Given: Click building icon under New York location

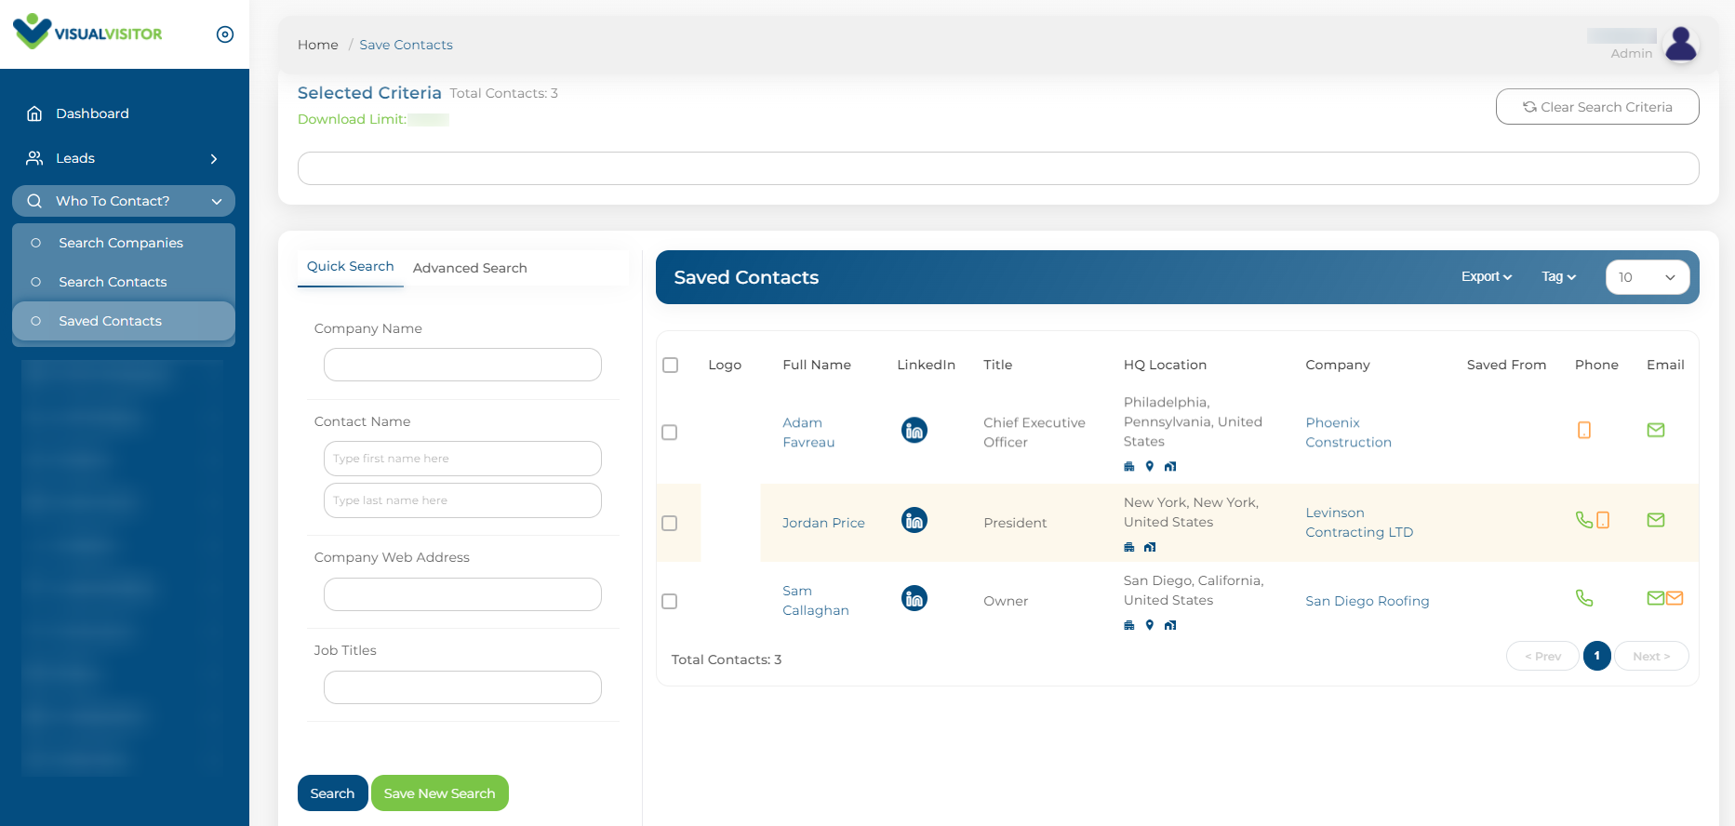Looking at the screenshot, I should 1129,547.
